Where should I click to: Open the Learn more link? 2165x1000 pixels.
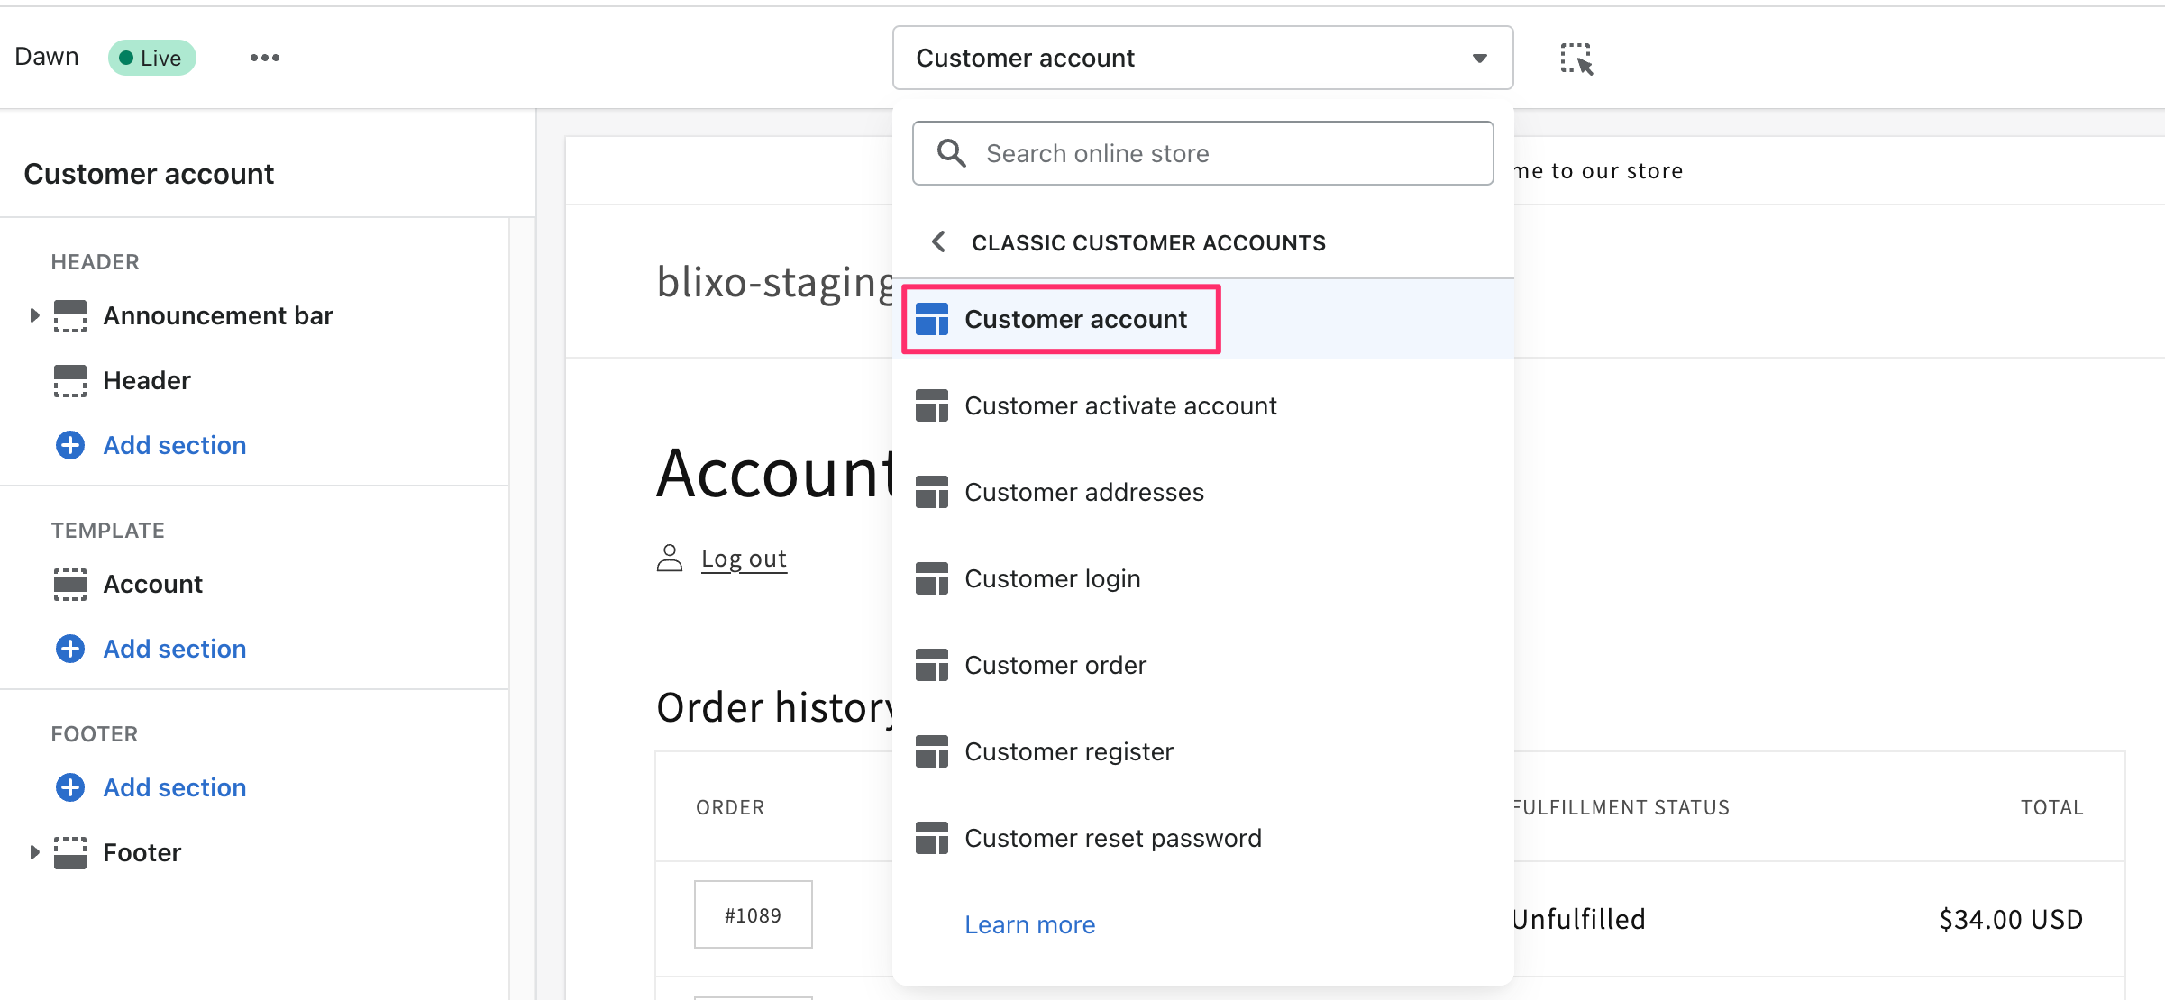pyautogui.click(x=1029, y=924)
